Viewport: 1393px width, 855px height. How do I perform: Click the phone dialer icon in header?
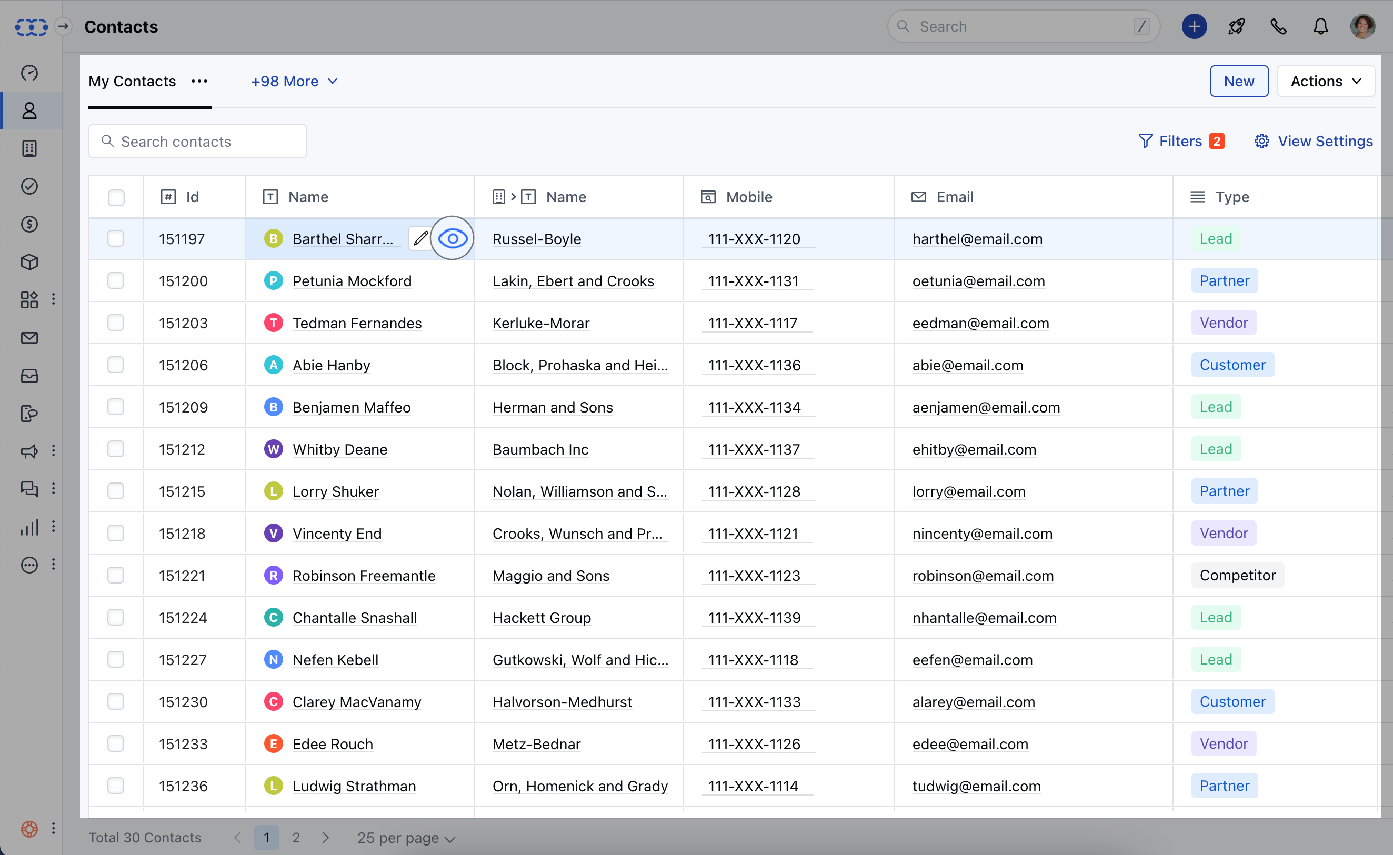(x=1278, y=27)
